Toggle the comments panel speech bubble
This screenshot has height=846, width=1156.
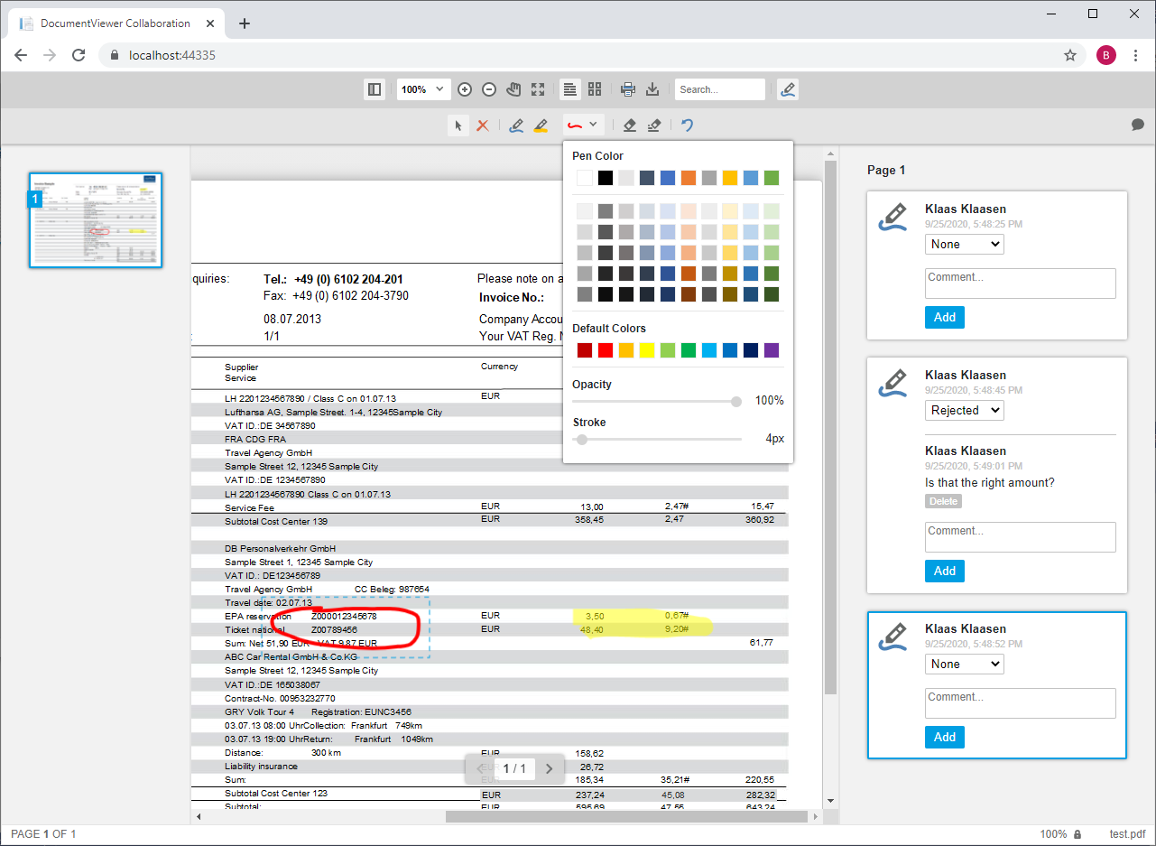click(1138, 125)
